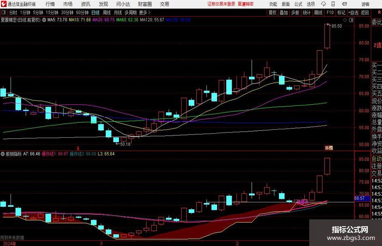Switch to the 5分钟 period tab

point(38,13)
